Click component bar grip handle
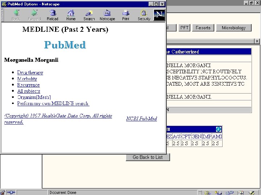This screenshot has width=261, height=195. [x=200, y=193]
